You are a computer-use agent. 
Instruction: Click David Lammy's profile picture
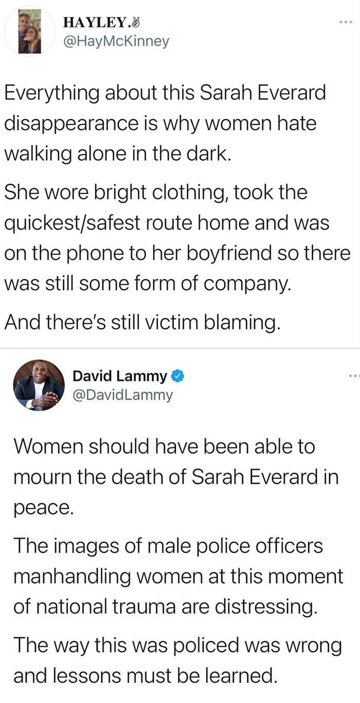(x=37, y=386)
